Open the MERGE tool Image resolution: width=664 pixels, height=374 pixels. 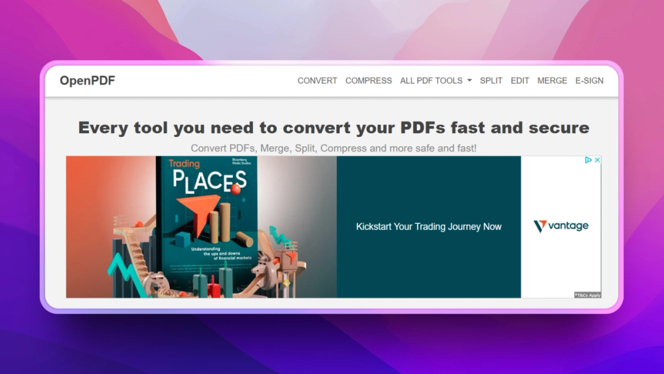tap(552, 80)
